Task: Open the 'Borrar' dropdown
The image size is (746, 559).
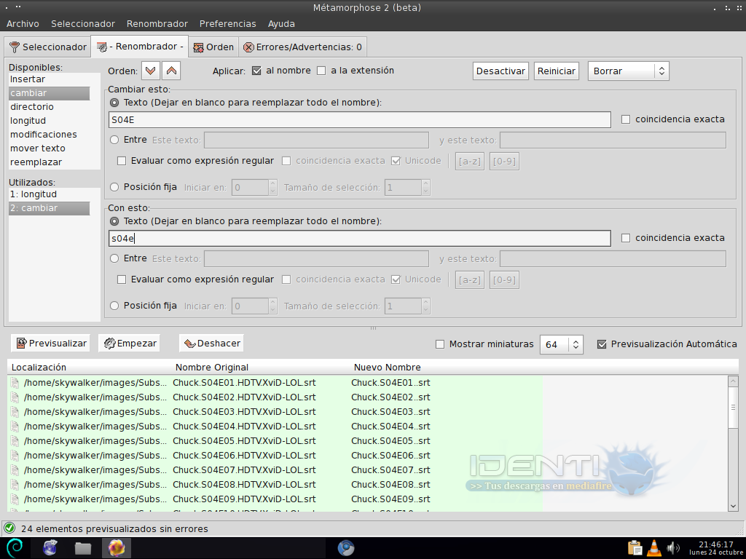Action: (x=629, y=71)
